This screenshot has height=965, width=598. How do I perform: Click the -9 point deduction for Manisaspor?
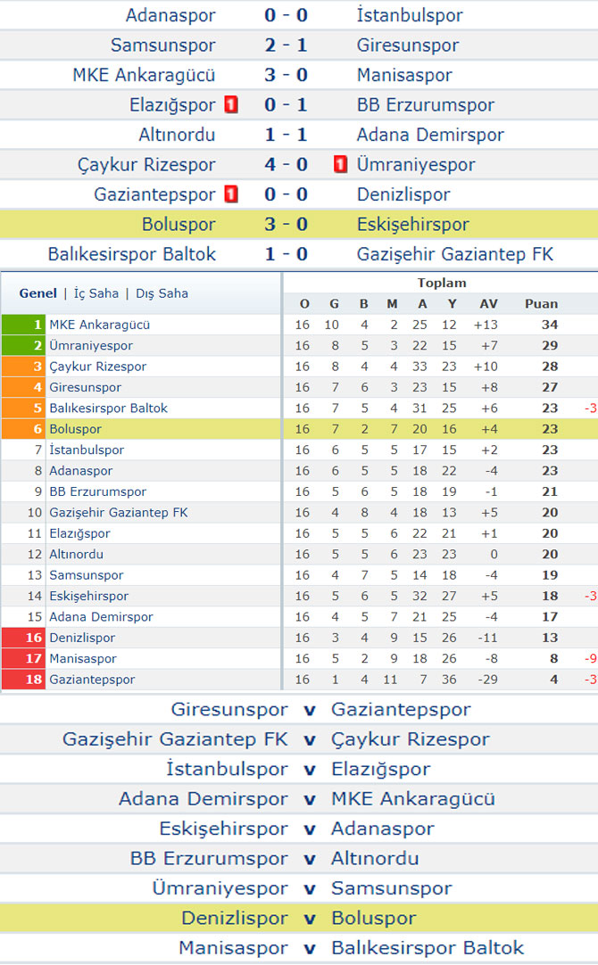pyautogui.click(x=590, y=658)
